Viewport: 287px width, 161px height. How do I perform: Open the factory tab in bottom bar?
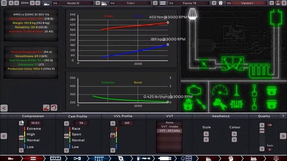click(253, 158)
